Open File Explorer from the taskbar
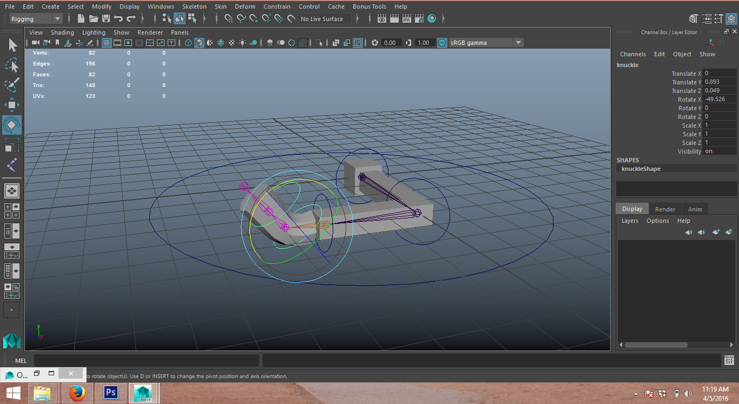The image size is (739, 404). (x=42, y=393)
